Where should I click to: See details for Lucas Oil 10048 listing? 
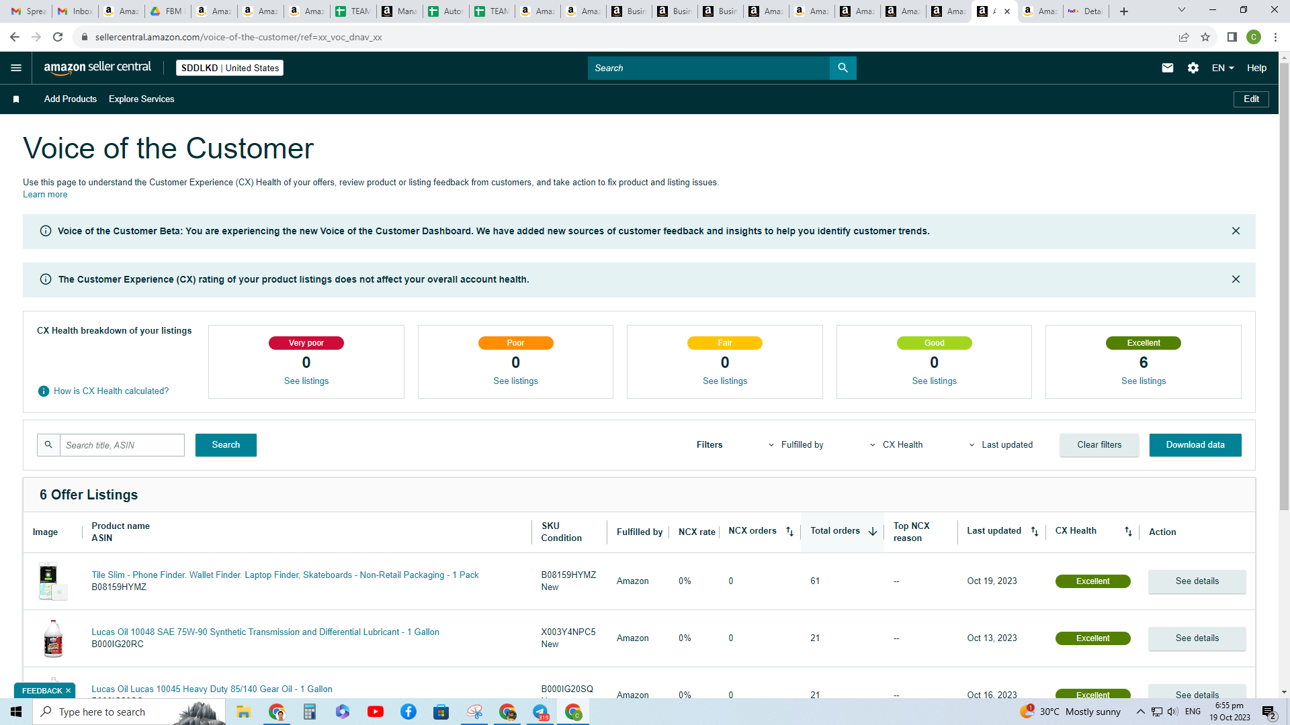tap(1197, 638)
